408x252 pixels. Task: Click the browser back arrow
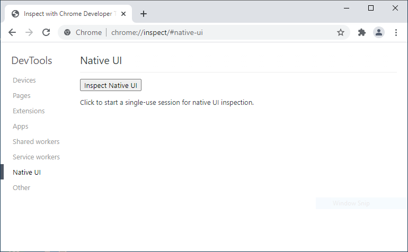pyautogui.click(x=12, y=32)
